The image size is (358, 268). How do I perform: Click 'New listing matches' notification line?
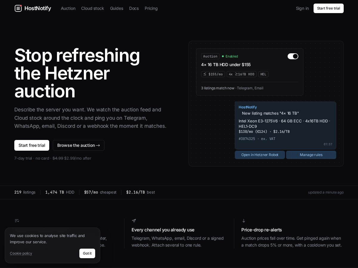(x=270, y=113)
